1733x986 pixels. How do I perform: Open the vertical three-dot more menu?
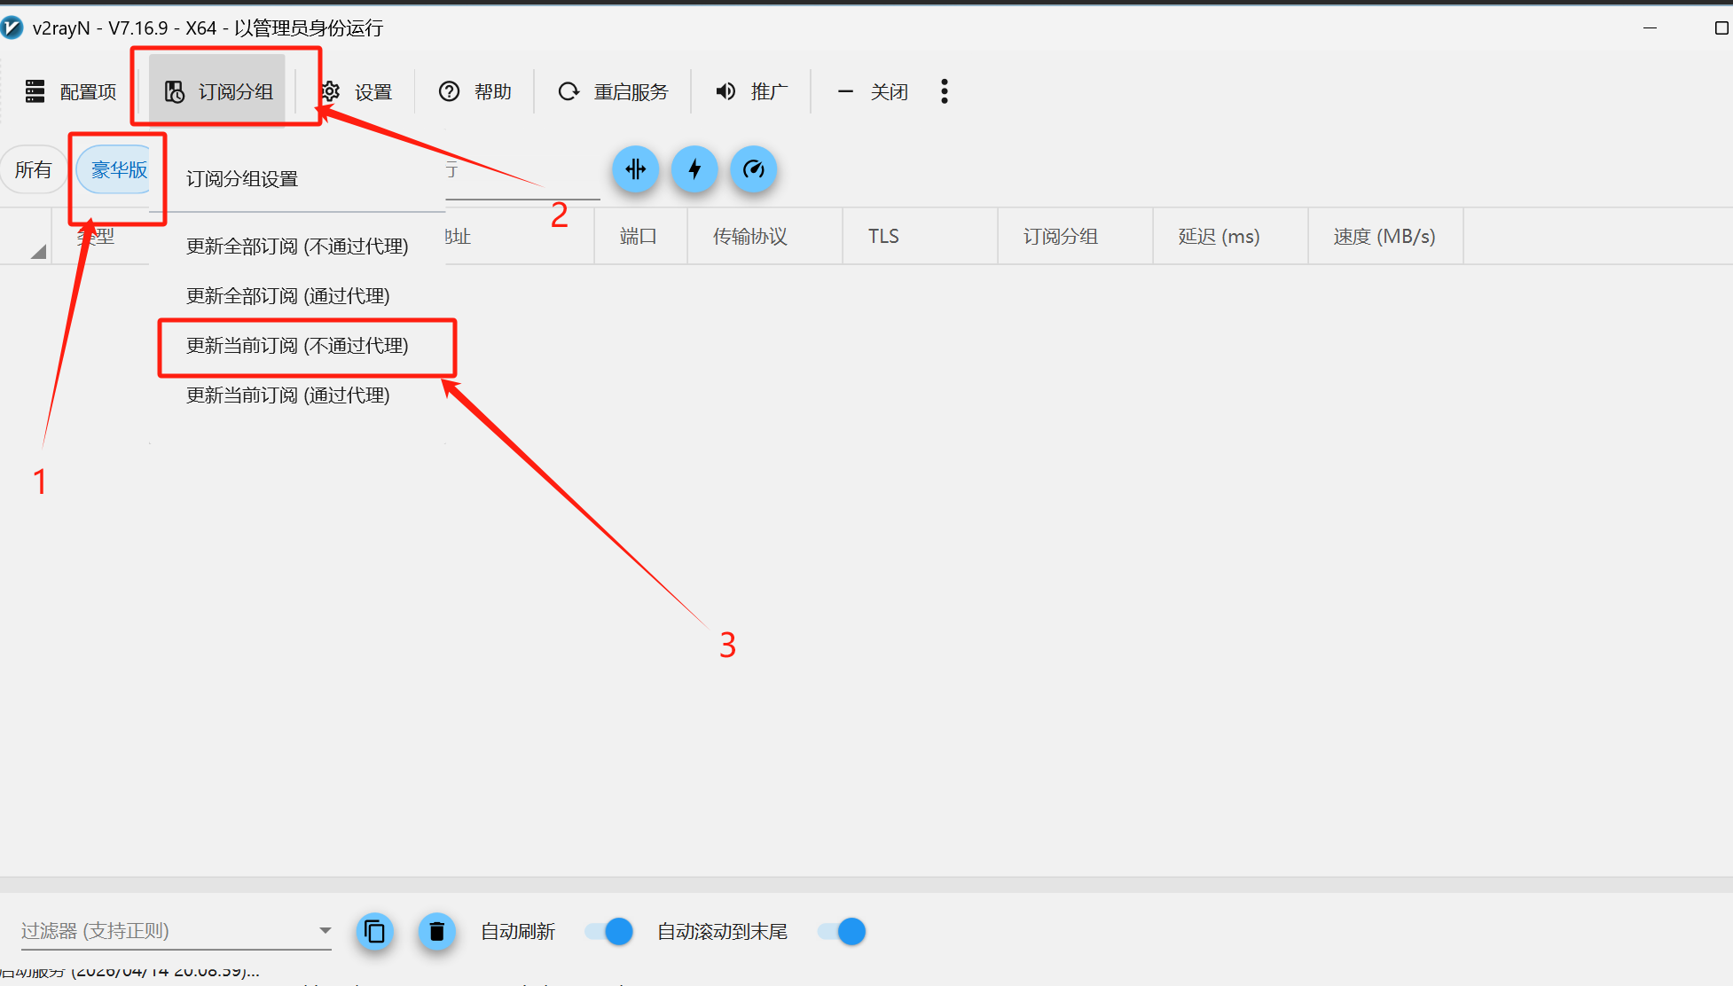pyautogui.click(x=944, y=91)
